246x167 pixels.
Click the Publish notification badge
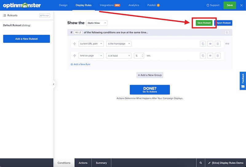click(158, 5)
